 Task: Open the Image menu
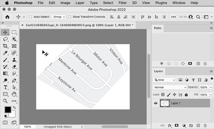click(65, 3)
